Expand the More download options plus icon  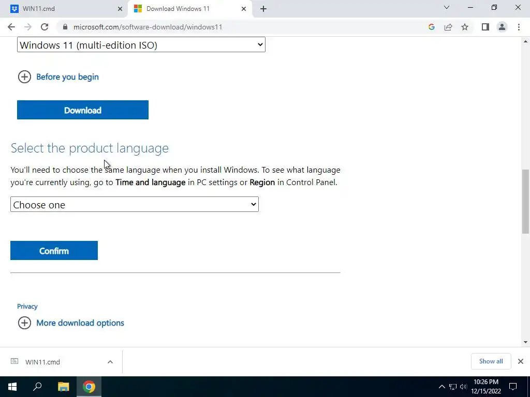[24, 323]
